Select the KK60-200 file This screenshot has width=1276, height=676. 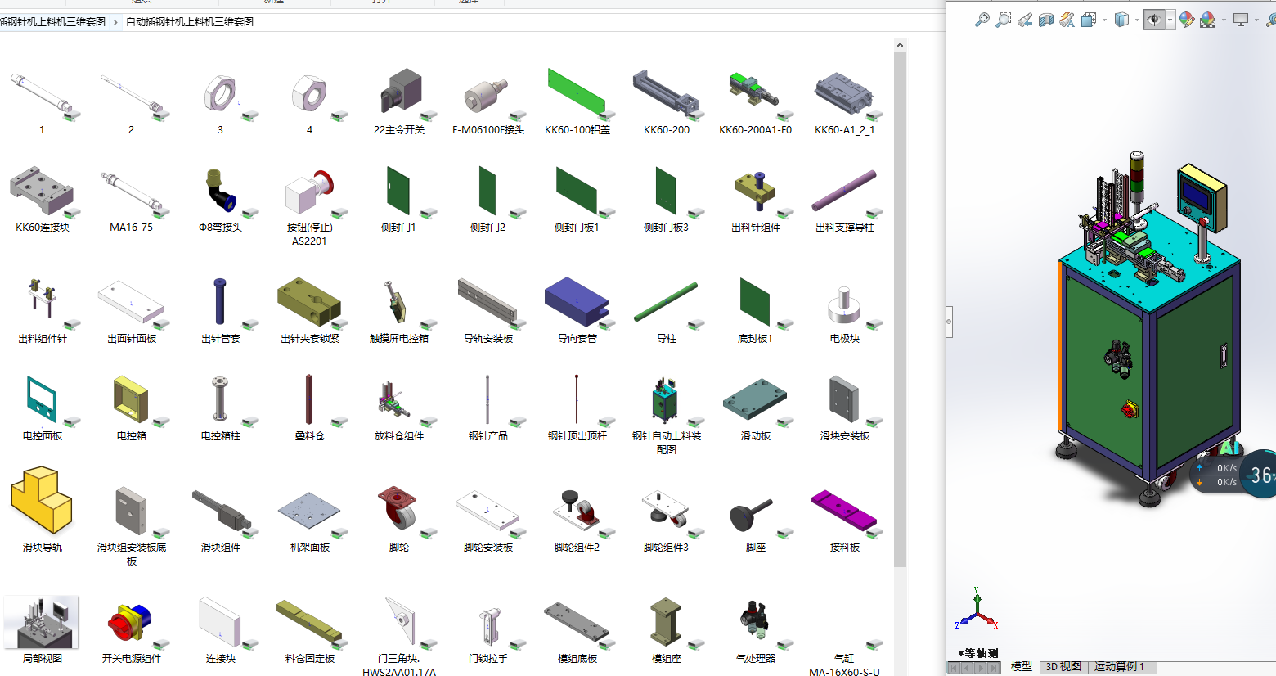[667, 101]
